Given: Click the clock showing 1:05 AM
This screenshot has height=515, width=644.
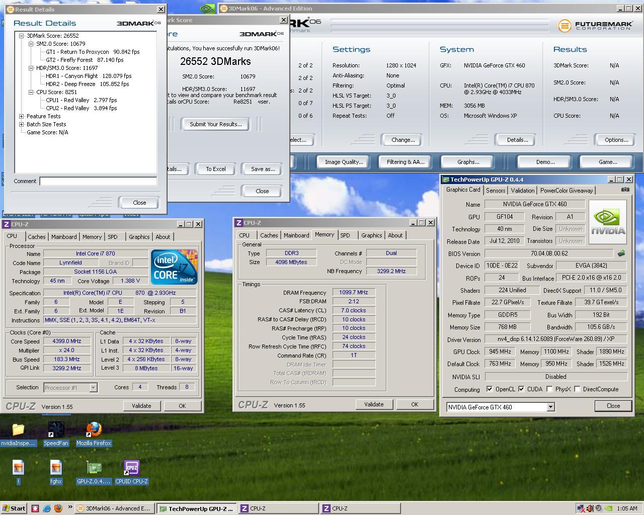Looking at the screenshot, I should point(627,508).
